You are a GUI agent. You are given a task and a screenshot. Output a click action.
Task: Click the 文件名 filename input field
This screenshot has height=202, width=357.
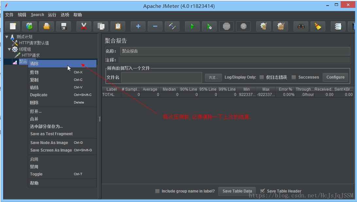coord(161,77)
